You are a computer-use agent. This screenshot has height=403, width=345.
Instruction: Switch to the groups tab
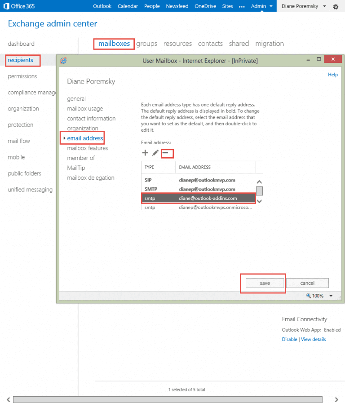tap(146, 44)
